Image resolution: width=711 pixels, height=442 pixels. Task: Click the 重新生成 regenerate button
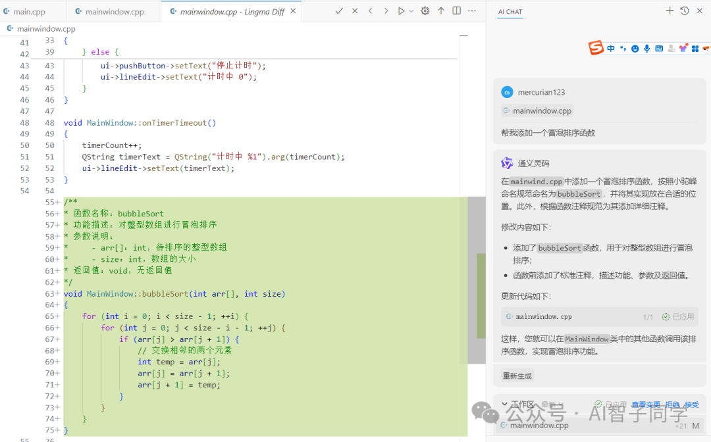tap(517, 376)
